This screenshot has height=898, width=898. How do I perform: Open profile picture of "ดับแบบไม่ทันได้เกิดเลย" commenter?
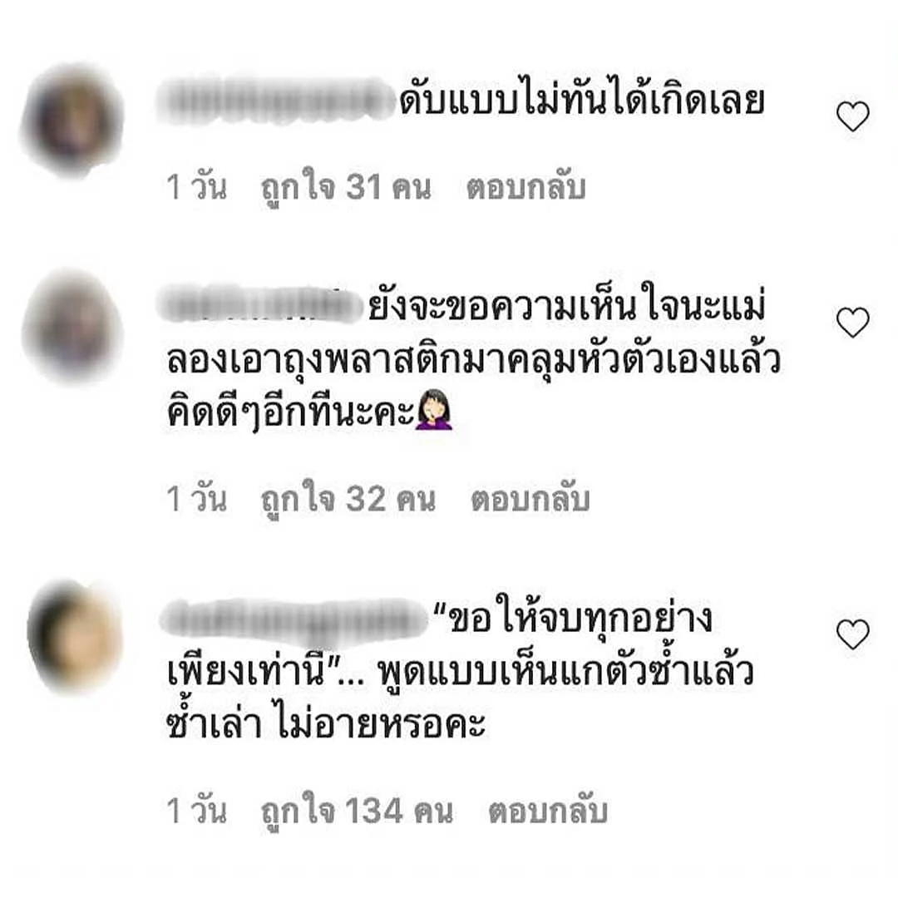click(72, 120)
